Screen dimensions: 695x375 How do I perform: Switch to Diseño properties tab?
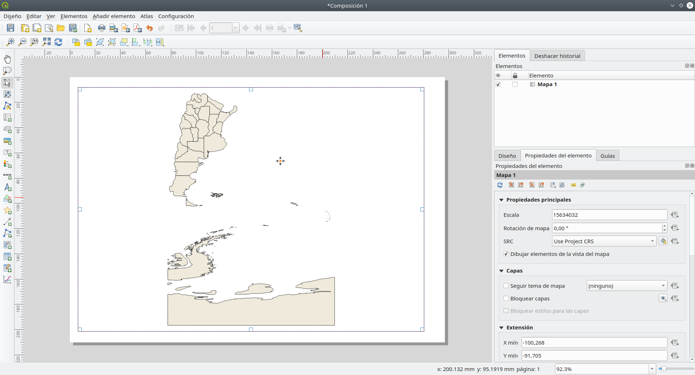(507, 156)
